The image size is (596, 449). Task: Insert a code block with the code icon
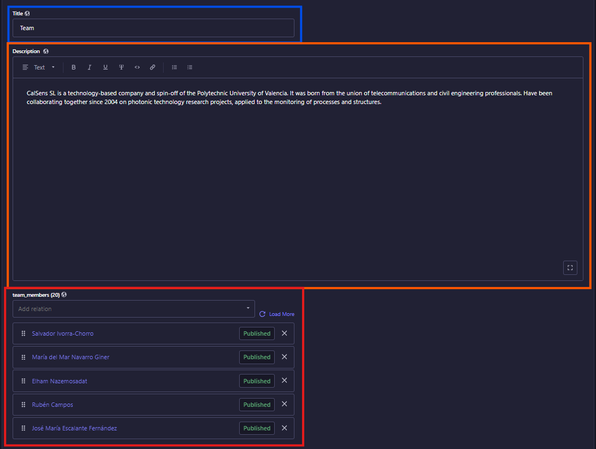137,67
